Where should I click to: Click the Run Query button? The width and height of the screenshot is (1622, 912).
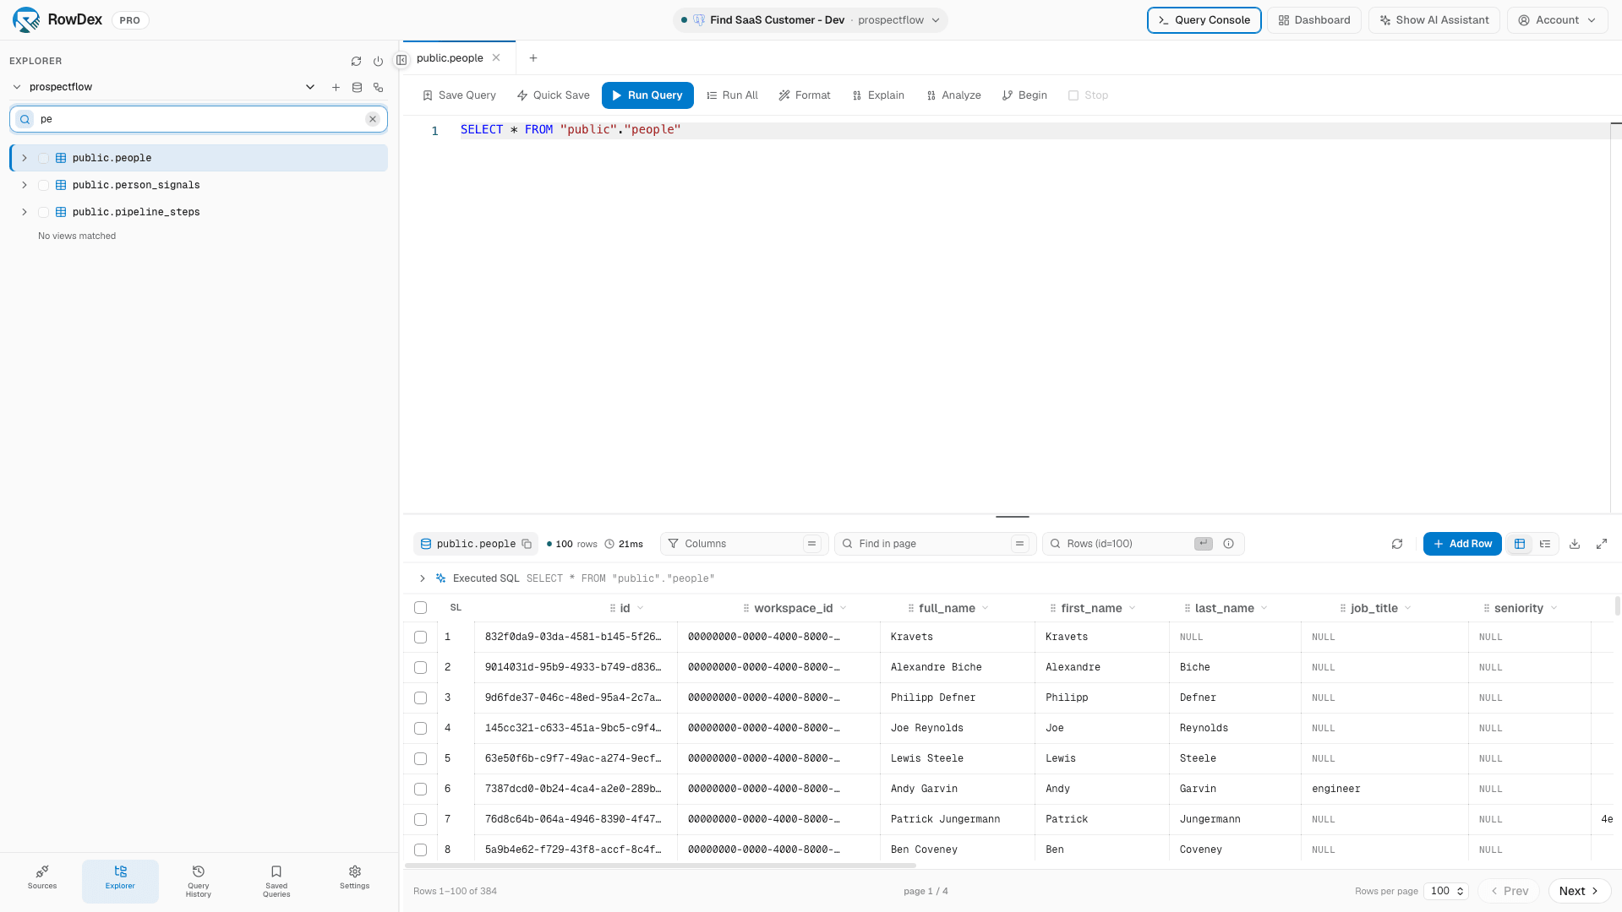click(x=647, y=95)
